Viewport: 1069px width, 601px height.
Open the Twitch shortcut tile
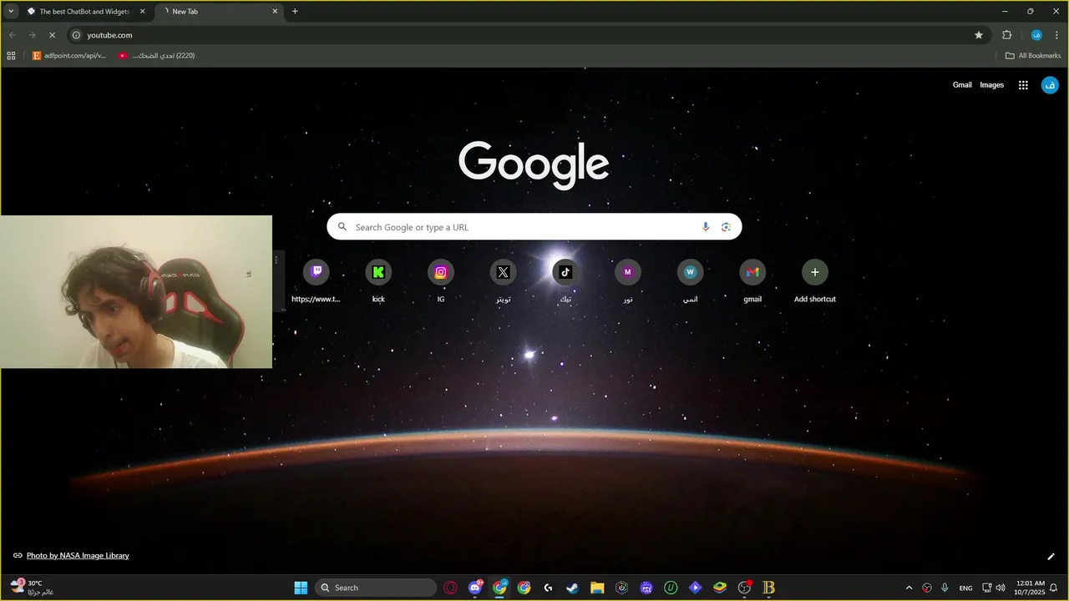pyautogui.click(x=316, y=280)
